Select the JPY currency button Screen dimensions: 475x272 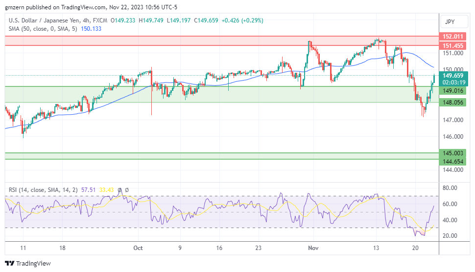tap(453, 22)
